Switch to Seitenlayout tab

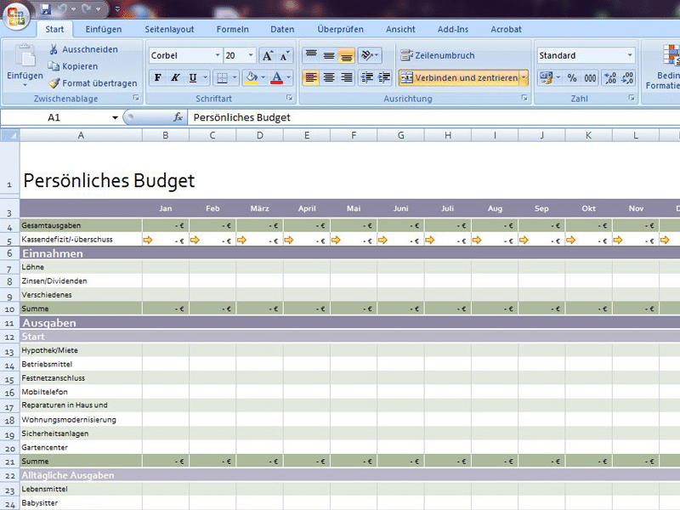(x=169, y=30)
